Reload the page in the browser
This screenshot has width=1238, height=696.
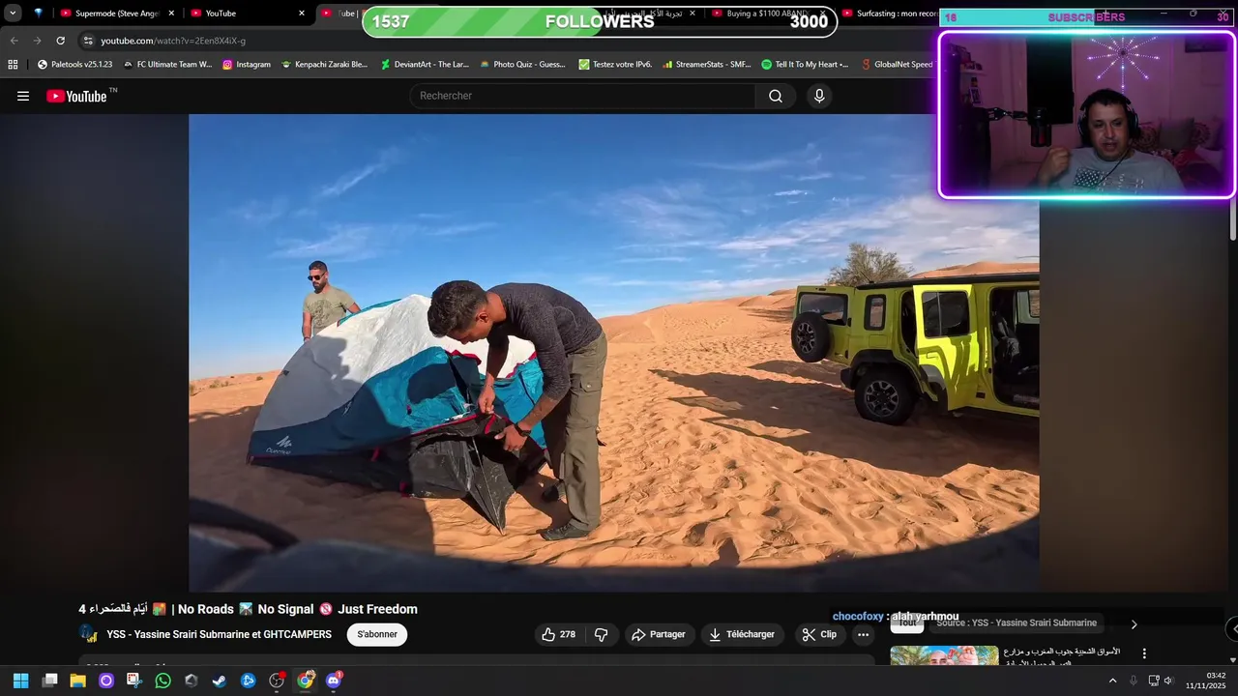(x=60, y=41)
